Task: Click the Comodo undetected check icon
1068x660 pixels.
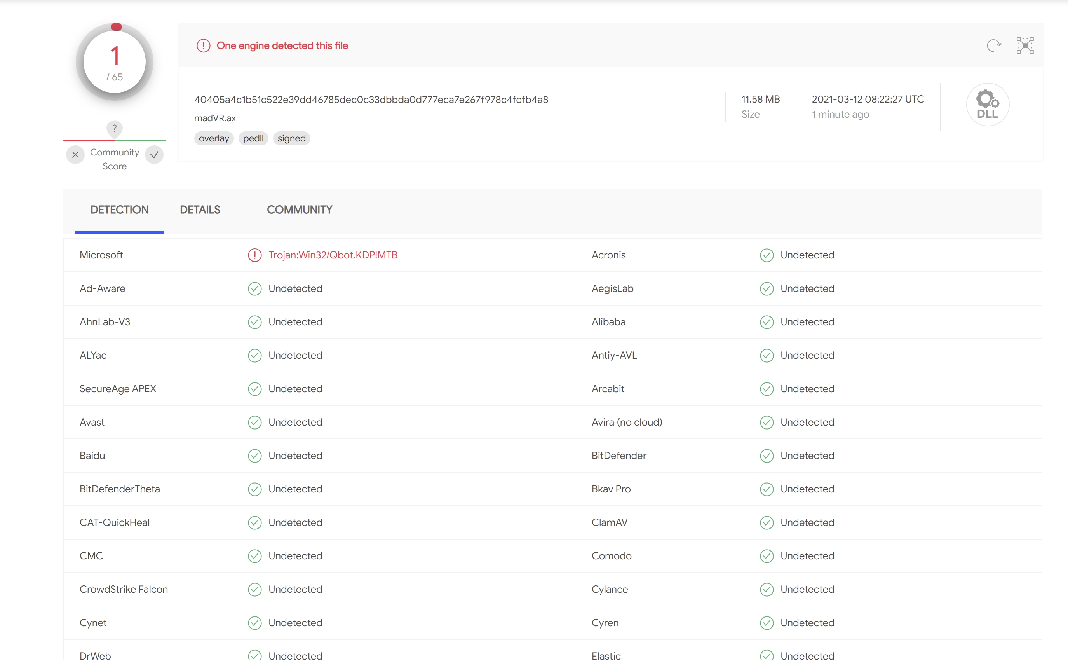Action: coord(767,556)
